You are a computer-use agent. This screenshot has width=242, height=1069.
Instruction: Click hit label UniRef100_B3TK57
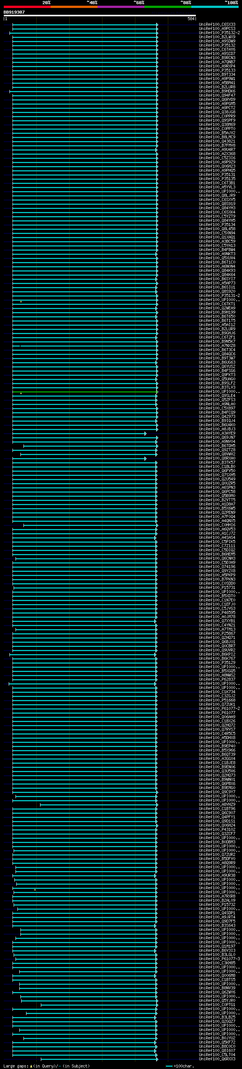tap(217, 463)
